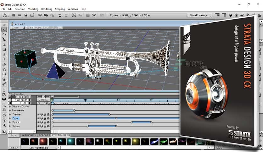Select the Object Move arrow tool
This screenshot has height=152, width=263.
coord(4,30)
